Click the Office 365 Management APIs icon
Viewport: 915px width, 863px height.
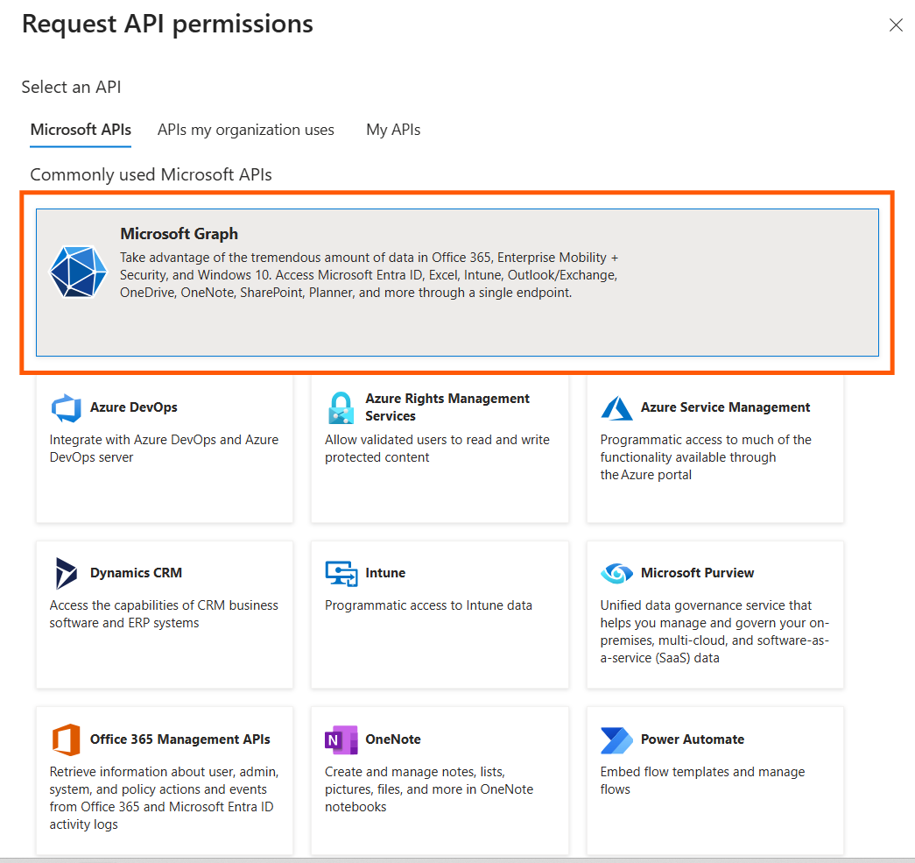66,739
